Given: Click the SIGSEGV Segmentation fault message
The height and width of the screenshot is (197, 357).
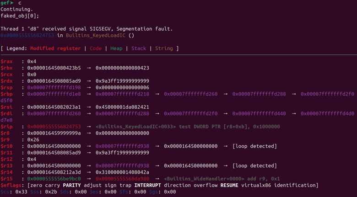Looking at the screenshot, I should pos(87,29).
